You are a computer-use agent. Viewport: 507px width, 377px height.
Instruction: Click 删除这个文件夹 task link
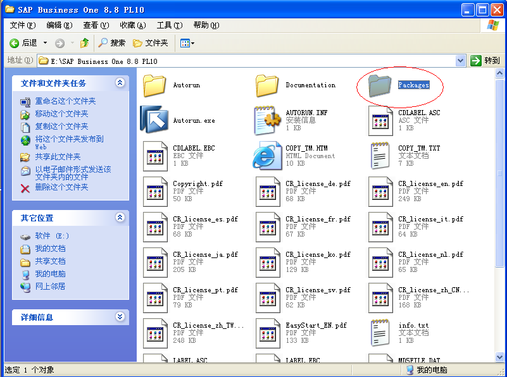pos(61,187)
